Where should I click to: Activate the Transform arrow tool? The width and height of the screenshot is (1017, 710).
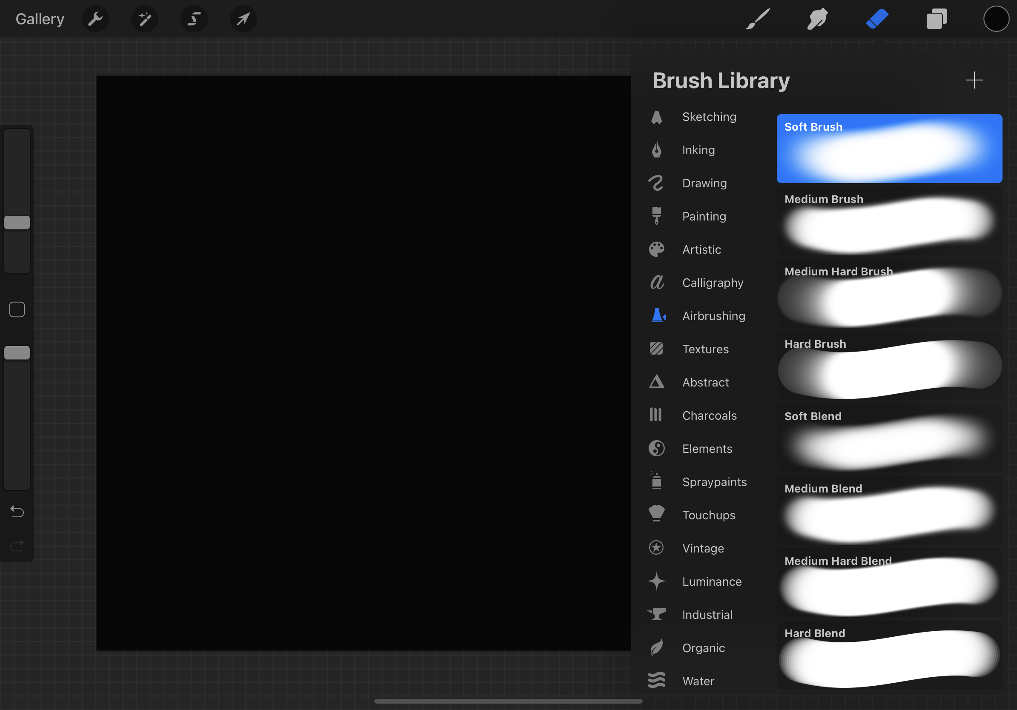point(243,19)
